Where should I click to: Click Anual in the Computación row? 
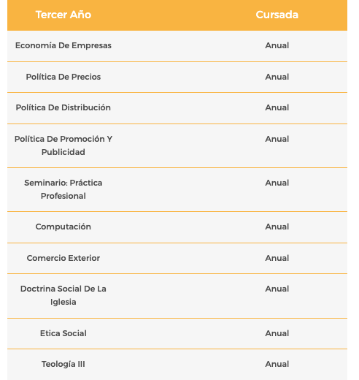pos(277,227)
